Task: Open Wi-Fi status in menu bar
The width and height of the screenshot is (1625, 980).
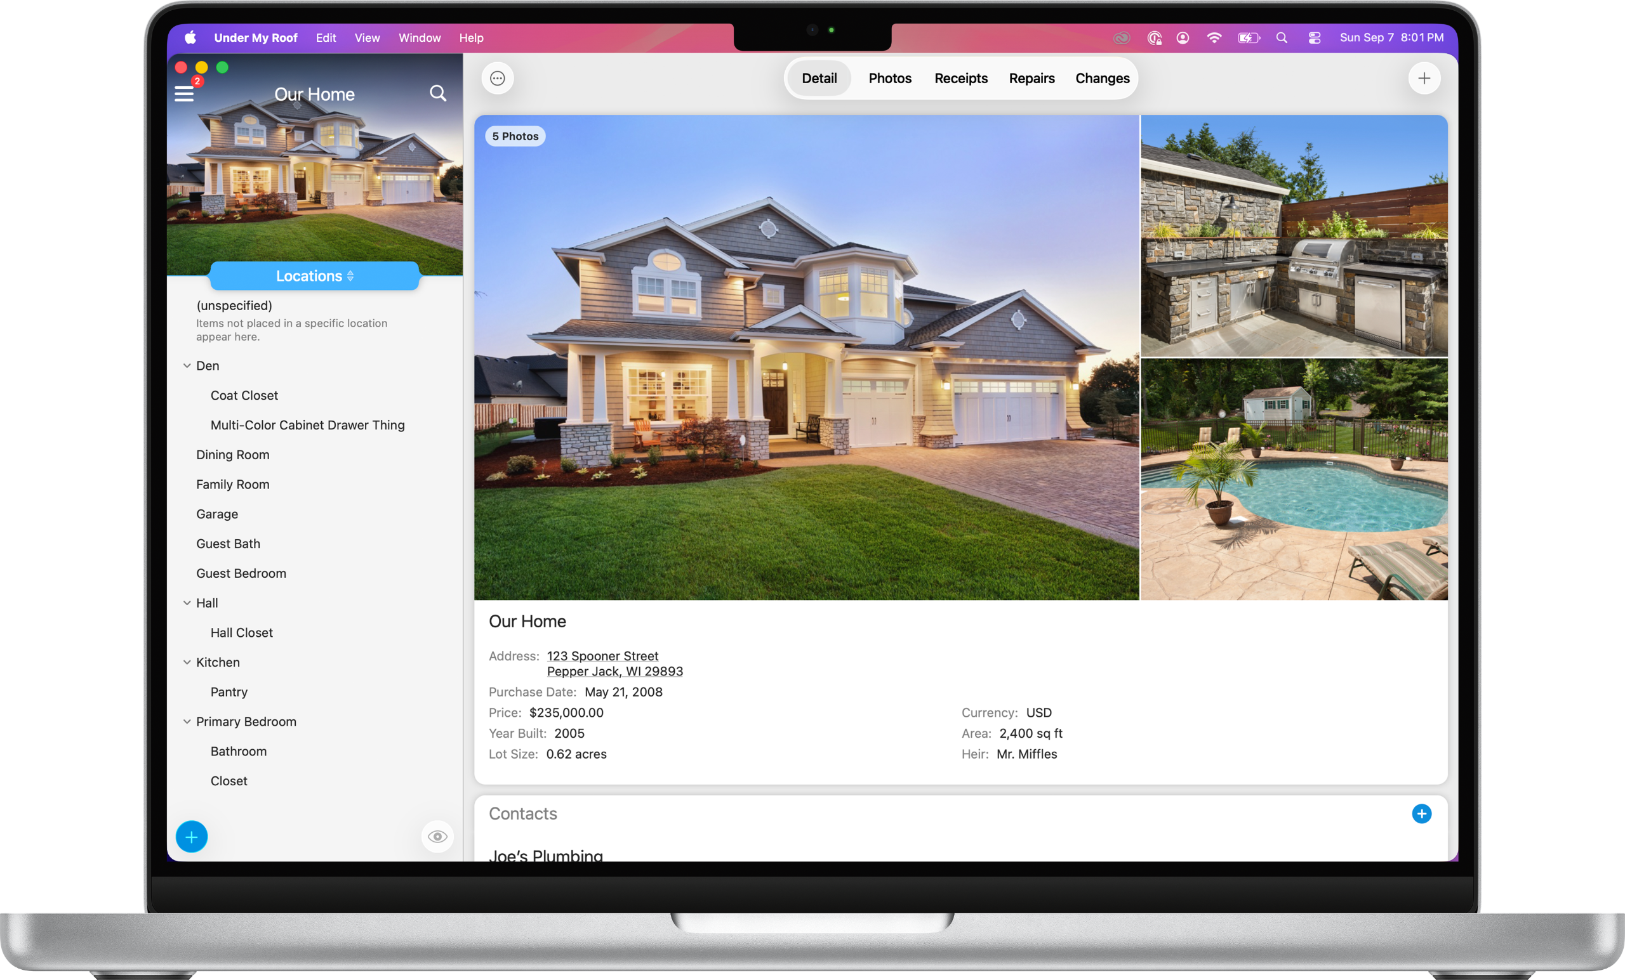Action: tap(1213, 38)
